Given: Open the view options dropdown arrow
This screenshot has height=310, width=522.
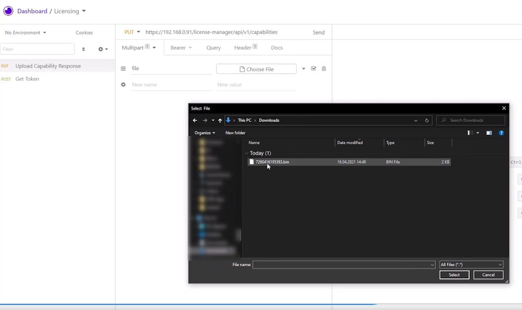Looking at the screenshot, I should click(x=478, y=133).
